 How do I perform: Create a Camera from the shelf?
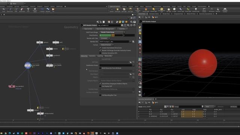pos(112,10)
